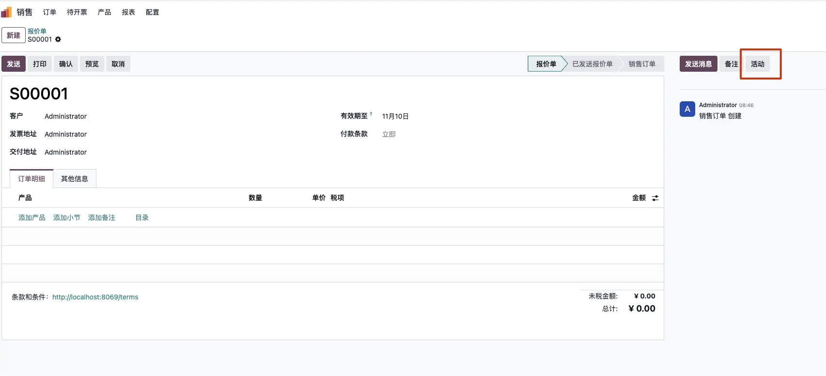Click the 发票地址 field value Administrator
Viewport: 826px width, 376px height.
tap(66, 134)
